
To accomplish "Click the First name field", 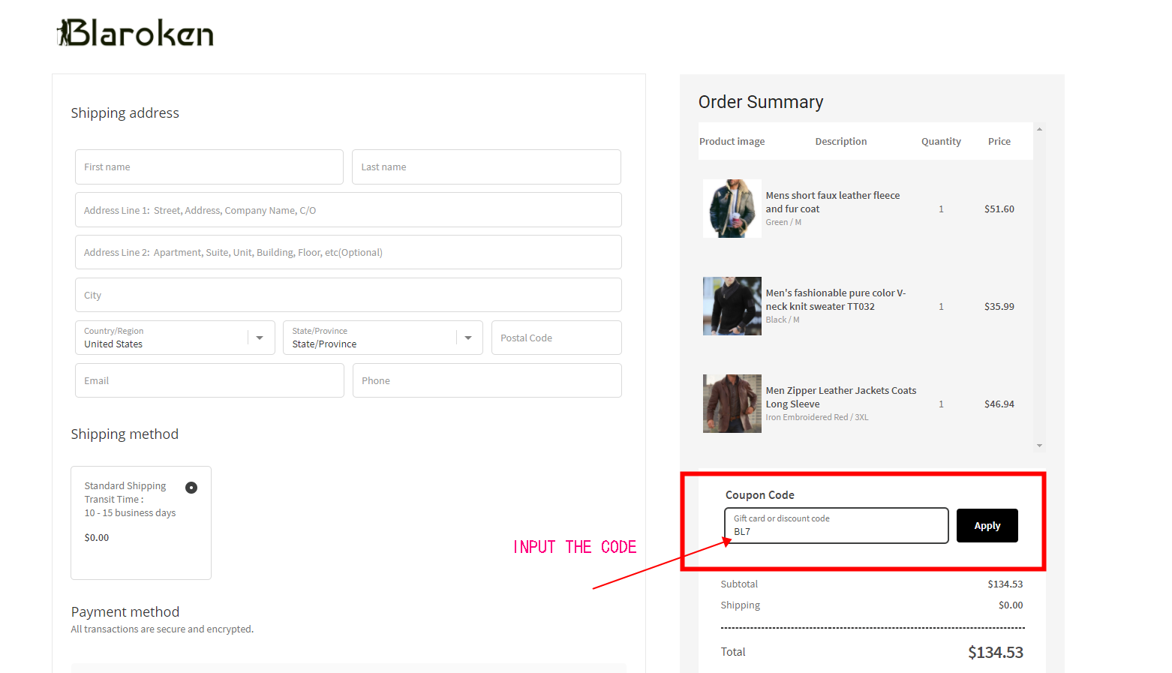I will [x=209, y=167].
